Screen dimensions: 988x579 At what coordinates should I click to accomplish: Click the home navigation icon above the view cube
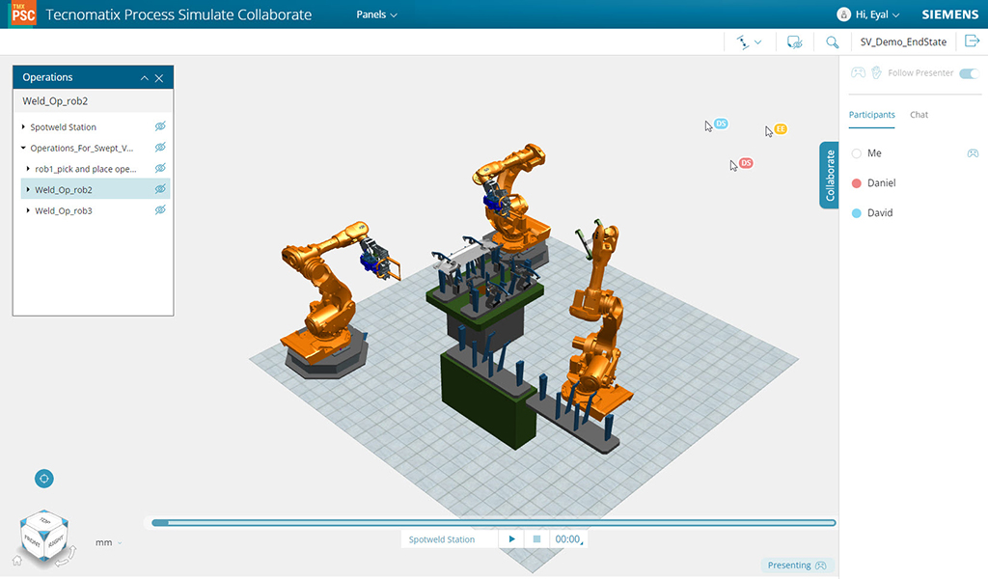(43, 478)
